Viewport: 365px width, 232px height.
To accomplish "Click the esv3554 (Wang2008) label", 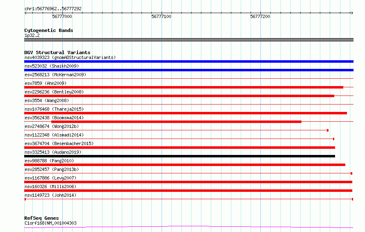I will (47, 100).
